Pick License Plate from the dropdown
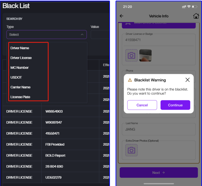This screenshot has width=202, height=186. coord(20,97)
